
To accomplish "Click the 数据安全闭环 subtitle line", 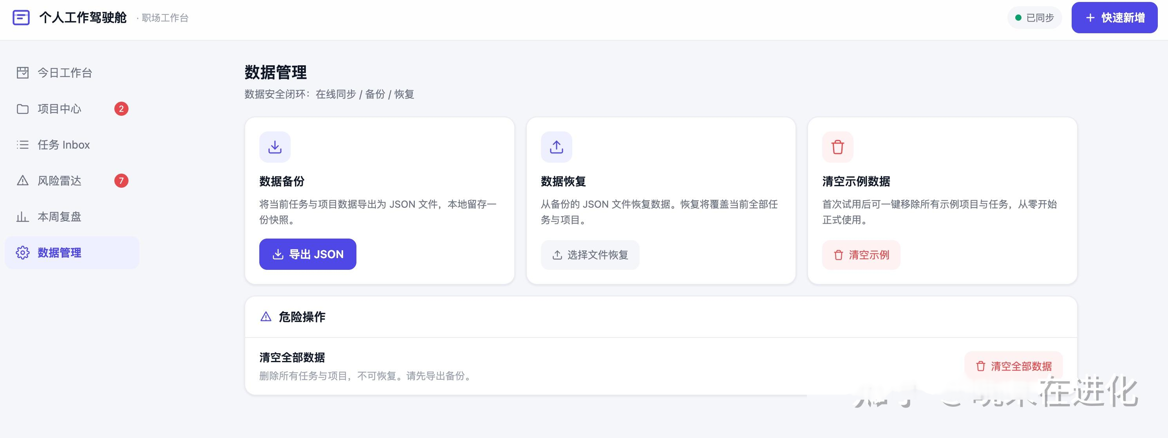I will point(329,94).
